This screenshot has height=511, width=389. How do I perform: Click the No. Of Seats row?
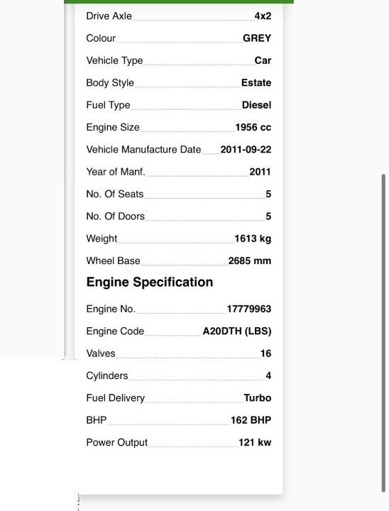(179, 194)
